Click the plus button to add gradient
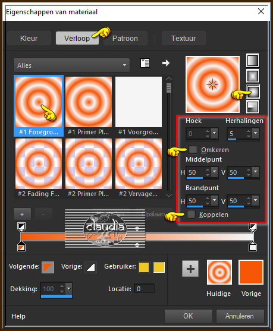 (22, 214)
